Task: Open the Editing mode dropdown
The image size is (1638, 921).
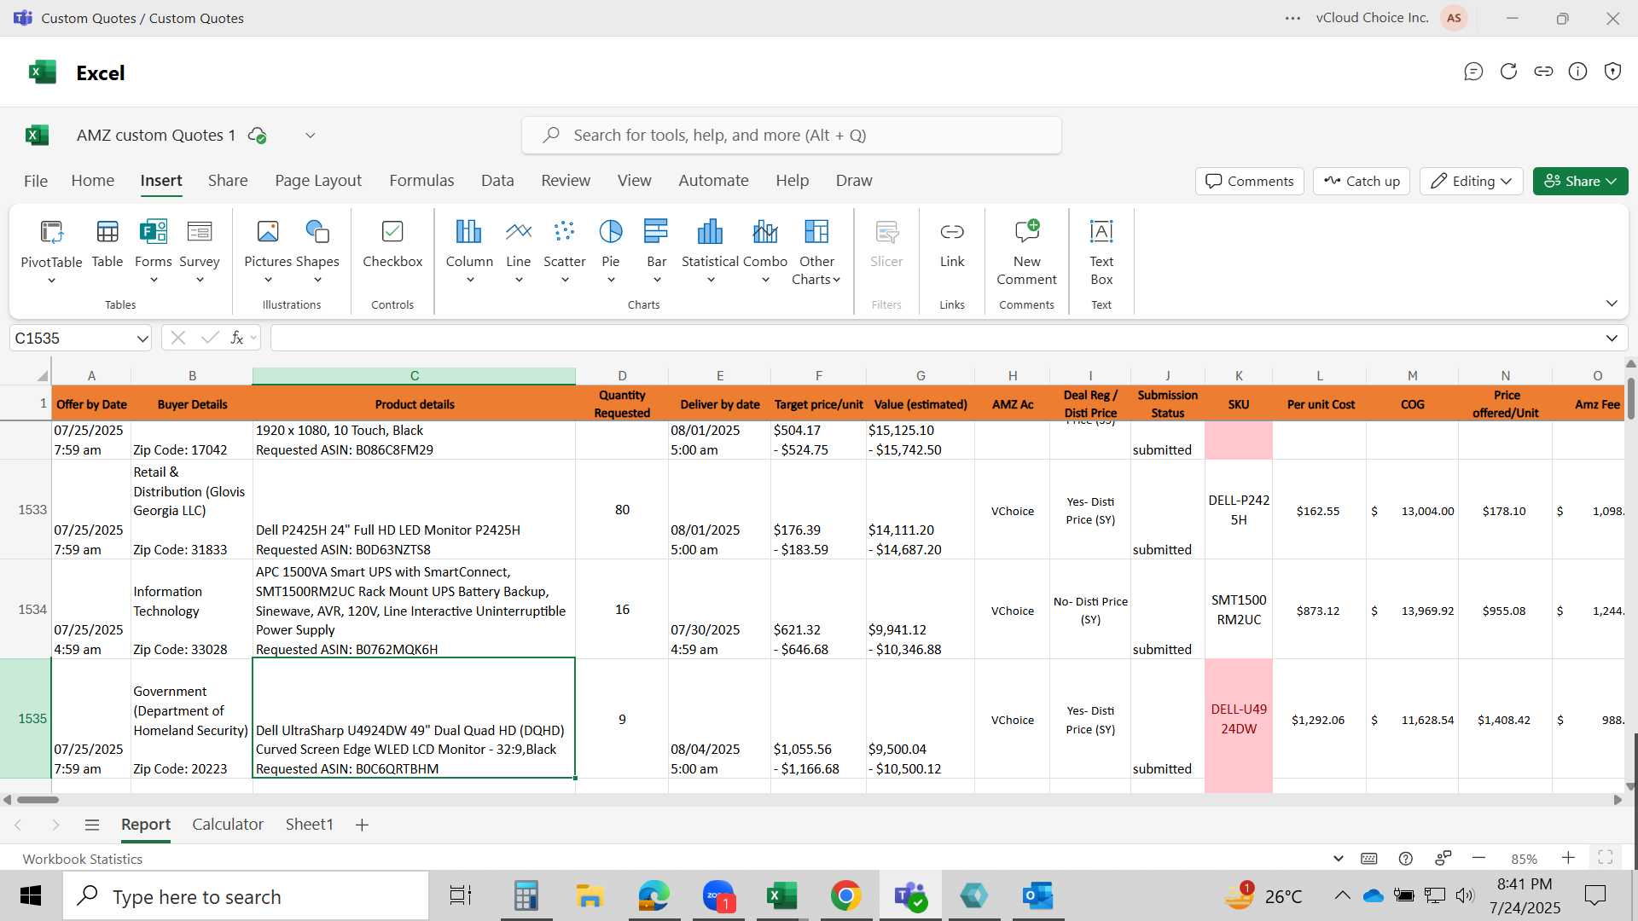Action: 1472,181
